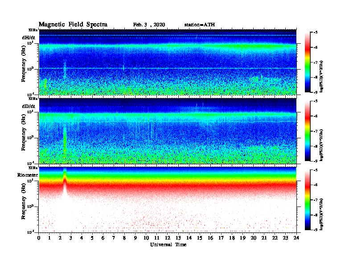Screen dimensions: 353x273
Task: Click the dH/dt spectrogram plot area
Action: pos(168,62)
